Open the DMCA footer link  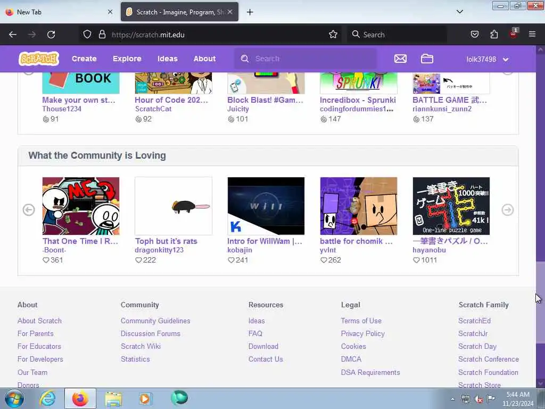coord(351,359)
